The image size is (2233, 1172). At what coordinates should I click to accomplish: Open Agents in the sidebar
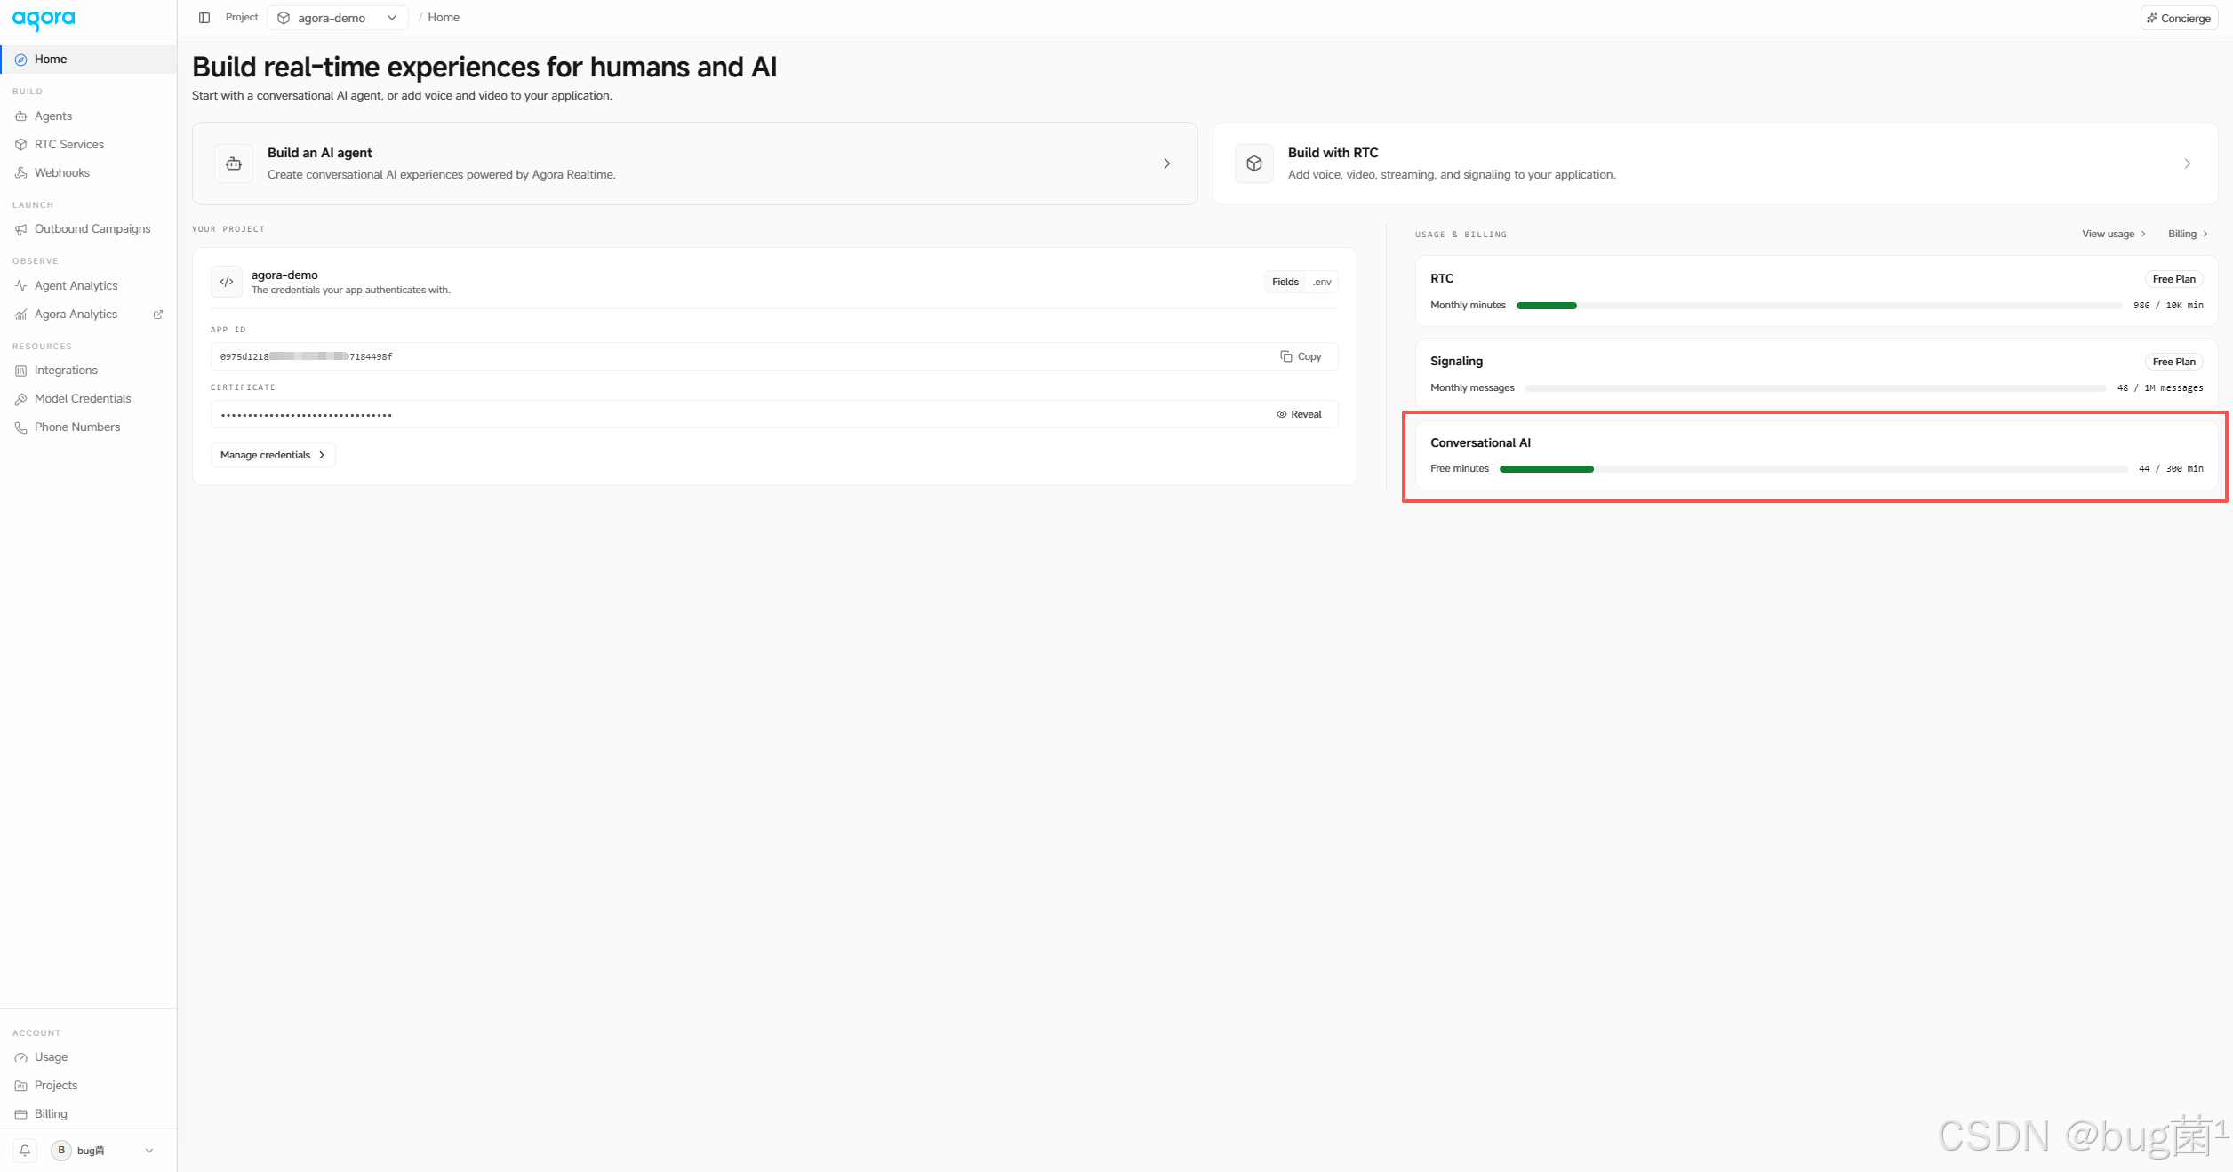[89, 116]
